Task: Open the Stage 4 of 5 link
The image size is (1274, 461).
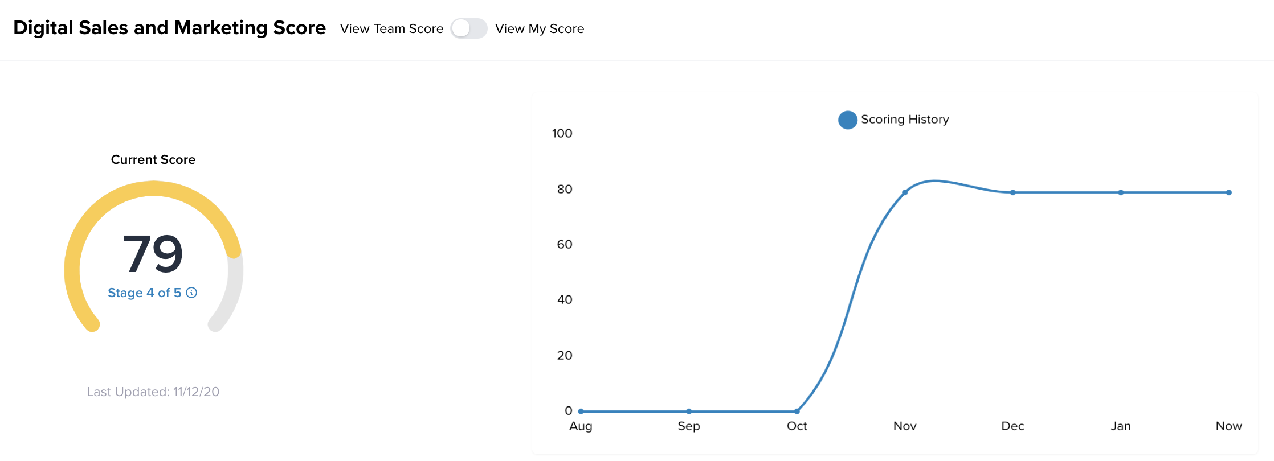Action: 144,293
